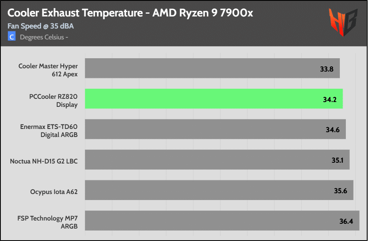Click the blue C unit icon

tap(12, 37)
